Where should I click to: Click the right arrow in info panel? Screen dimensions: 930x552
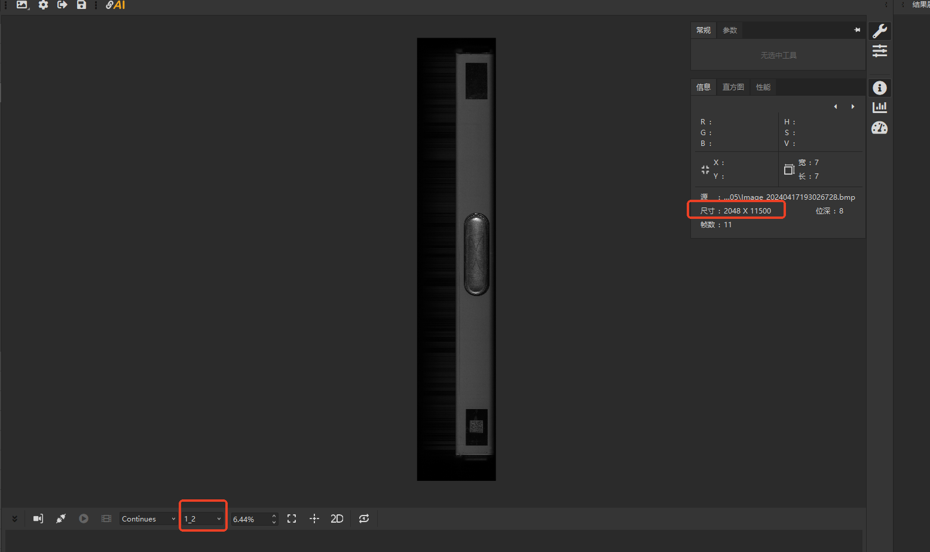853,106
